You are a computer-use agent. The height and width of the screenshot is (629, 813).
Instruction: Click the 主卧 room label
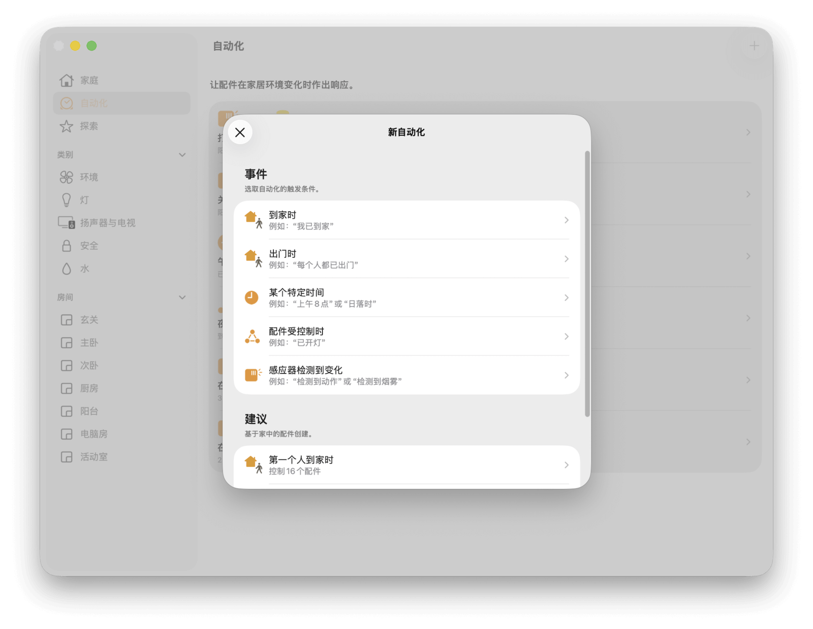(x=89, y=343)
